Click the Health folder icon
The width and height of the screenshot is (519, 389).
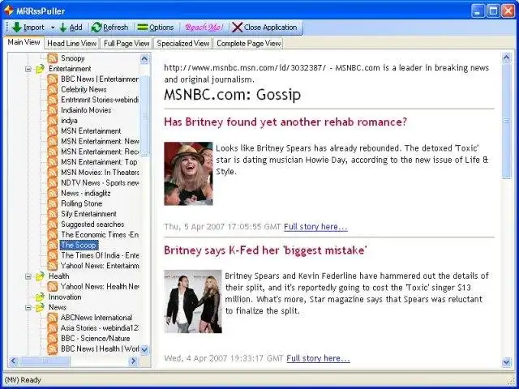pyautogui.click(x=40, y=276)
